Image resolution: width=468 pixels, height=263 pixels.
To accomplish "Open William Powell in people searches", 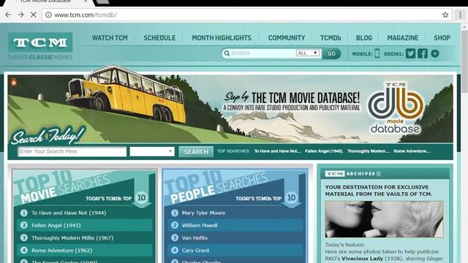I will pos(200,226).
